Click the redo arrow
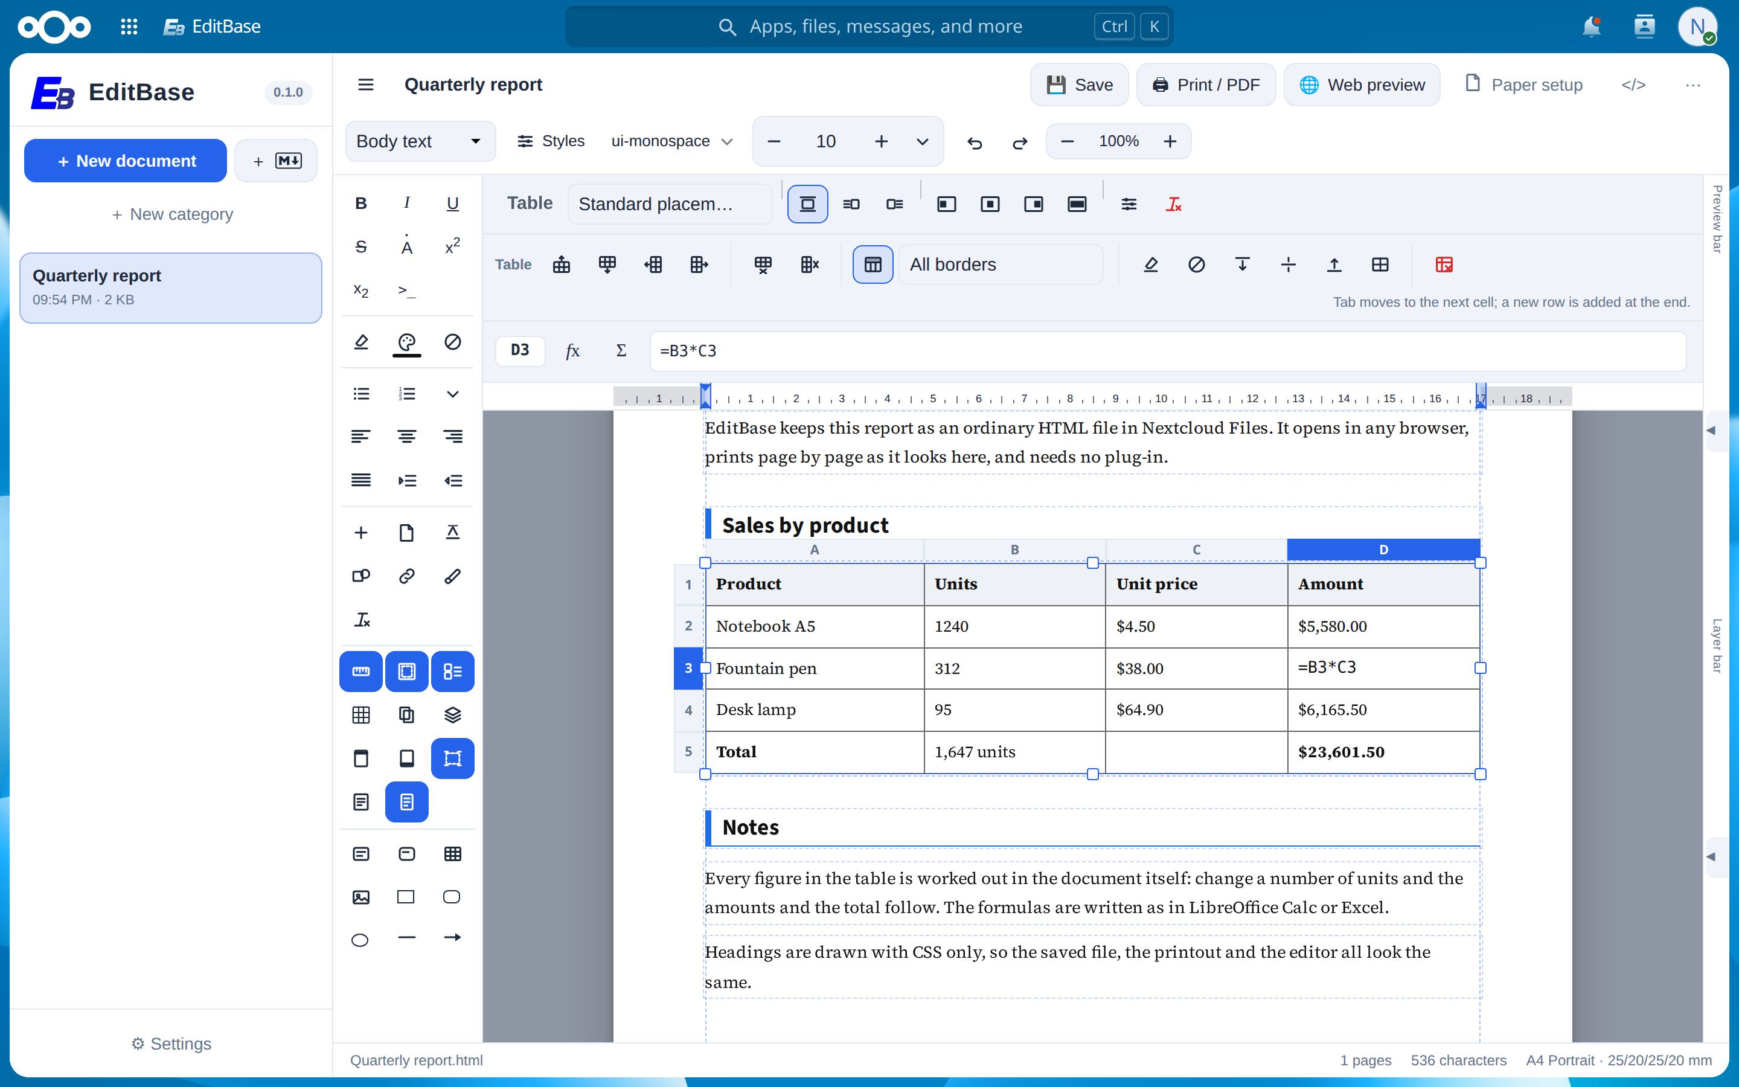 (x=1020, y=142)
